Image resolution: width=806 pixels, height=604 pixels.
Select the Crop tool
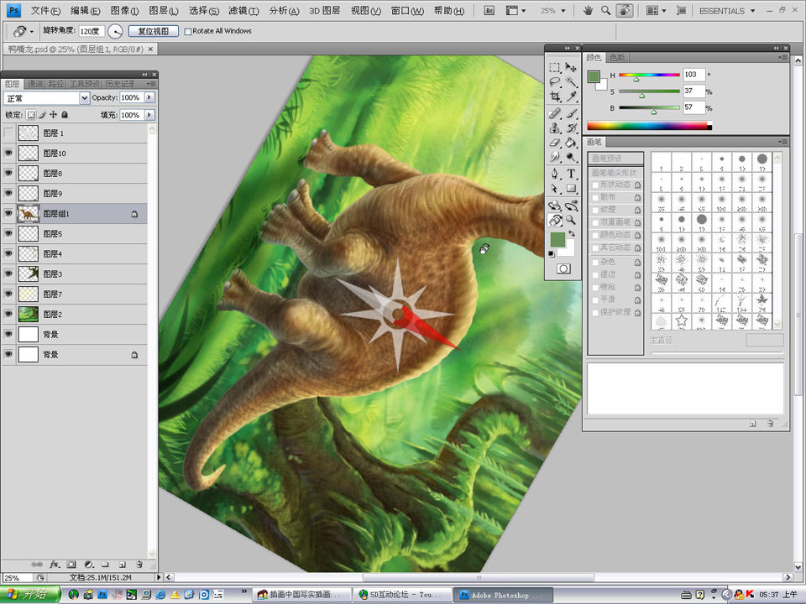(554, 96)
